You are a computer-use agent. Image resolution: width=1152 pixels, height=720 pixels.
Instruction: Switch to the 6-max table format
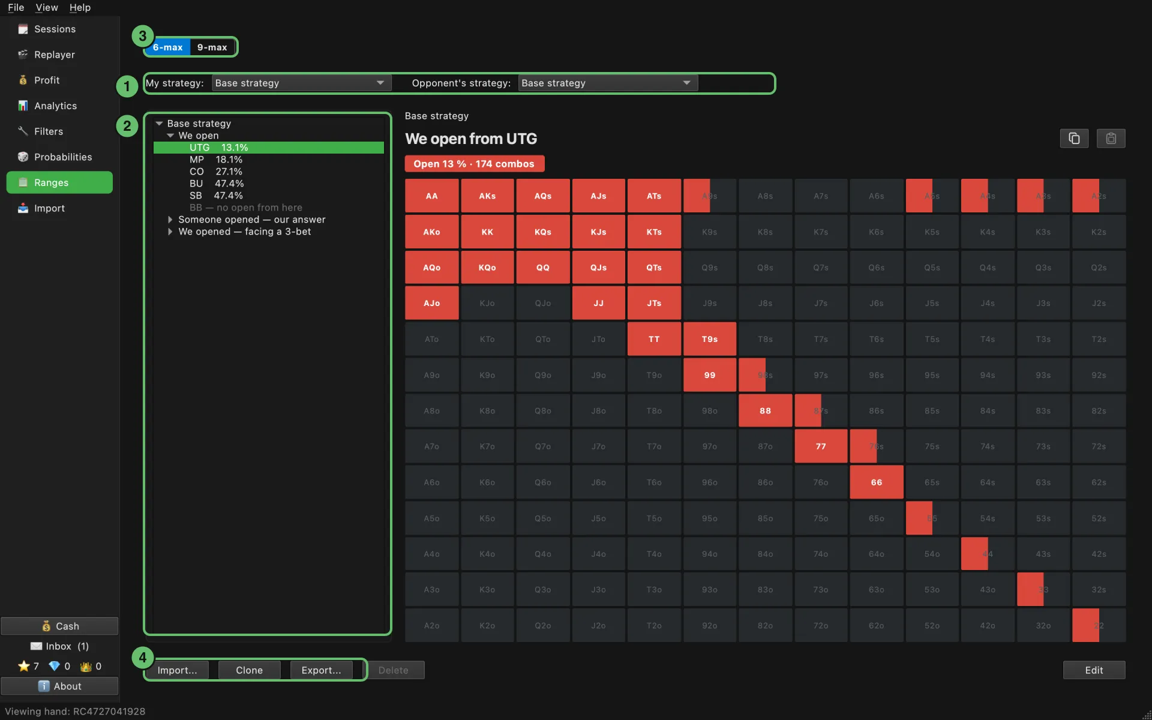pos(167,47)
